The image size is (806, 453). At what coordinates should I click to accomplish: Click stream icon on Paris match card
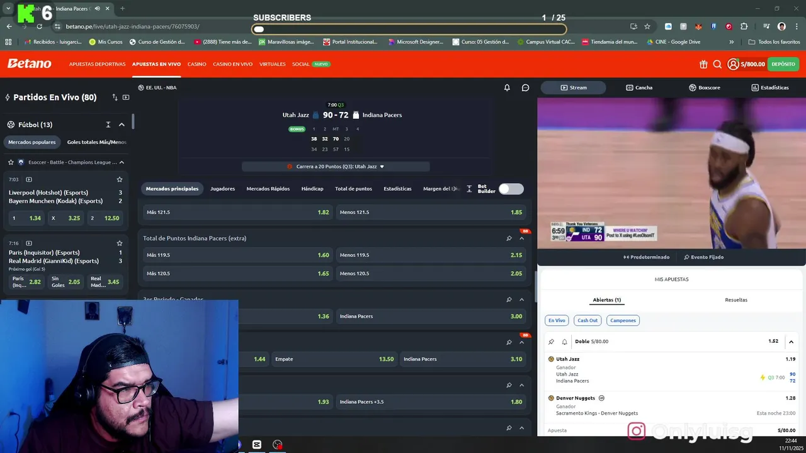click(29, 243)
